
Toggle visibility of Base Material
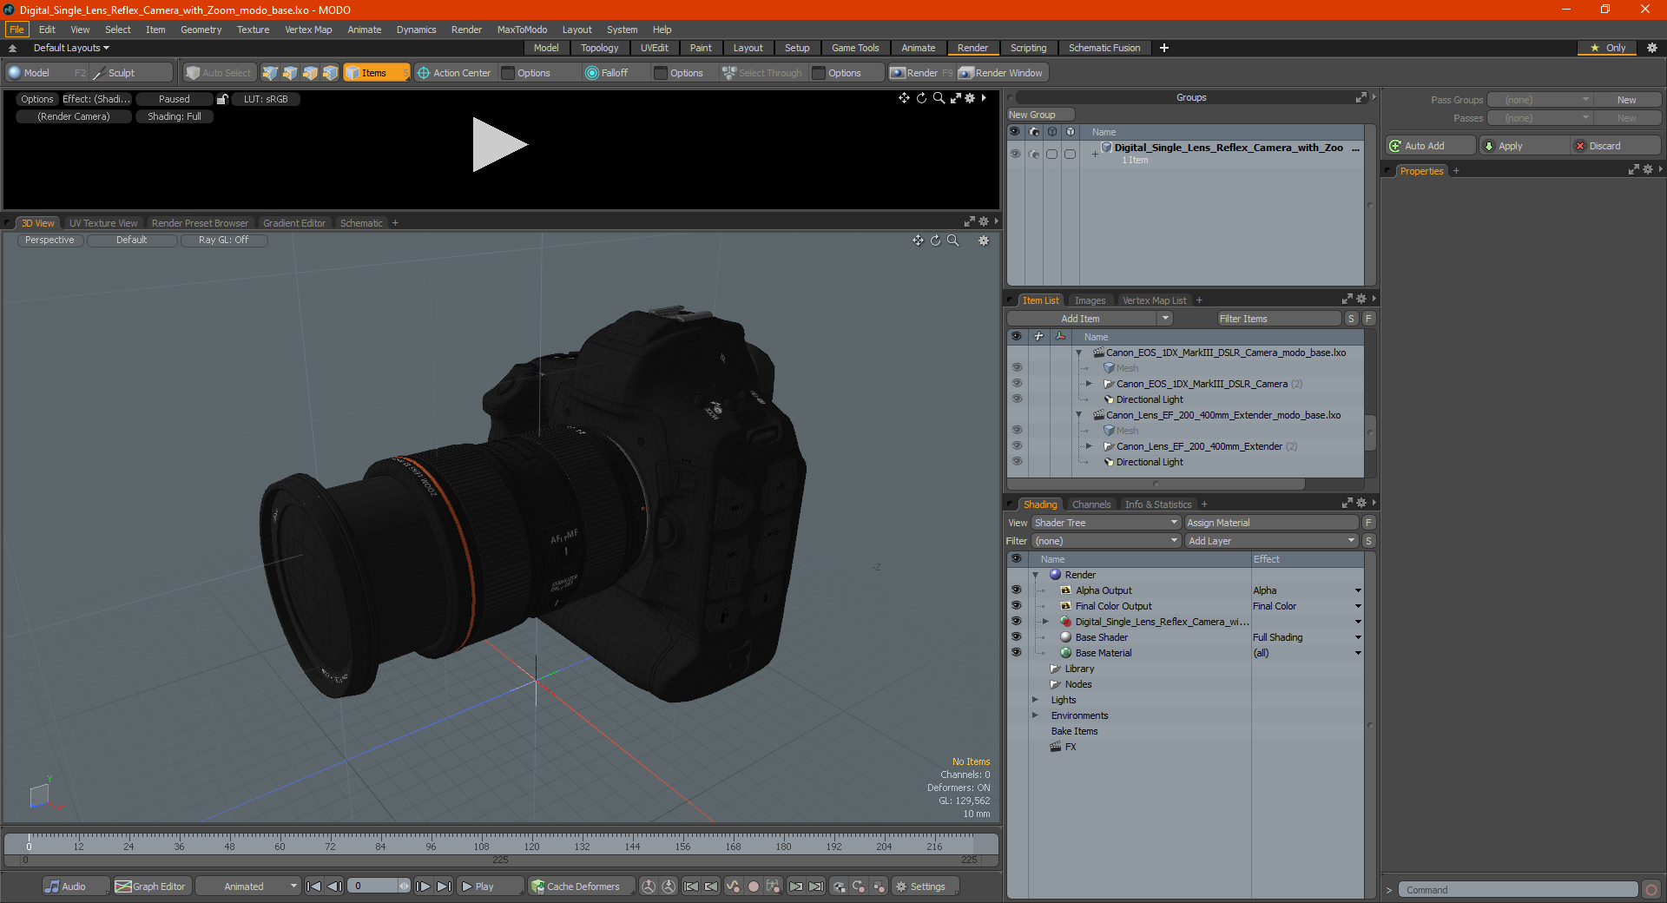(1016, 653)
